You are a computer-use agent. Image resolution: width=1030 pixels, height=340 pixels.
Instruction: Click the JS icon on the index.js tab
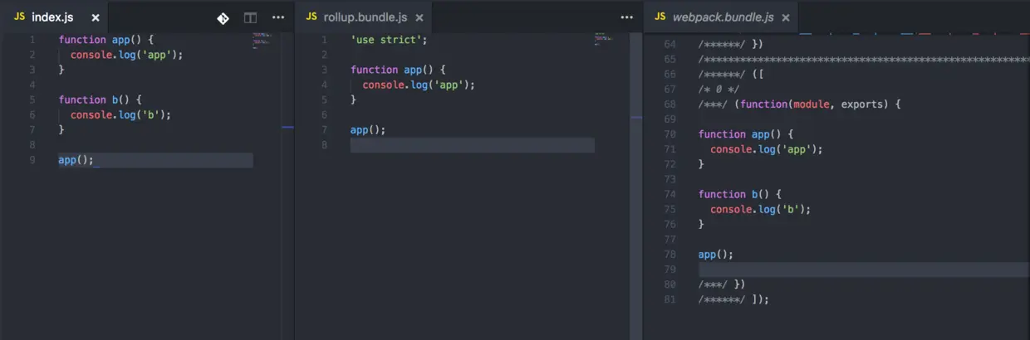pos(20,17)
